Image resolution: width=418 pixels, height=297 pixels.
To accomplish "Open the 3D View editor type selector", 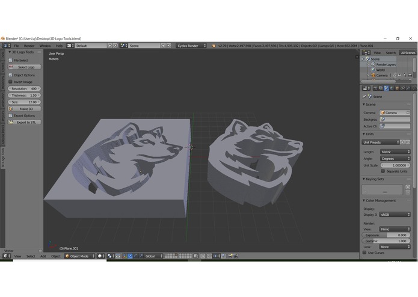I will pos(7,256).
